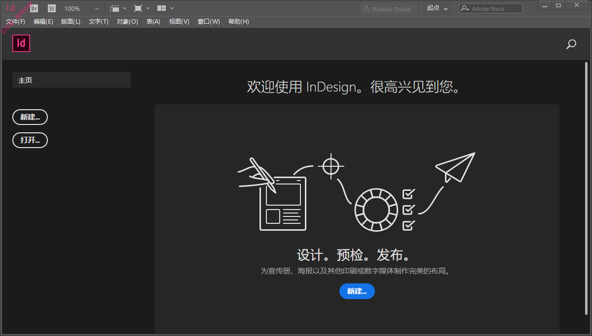Close the InDesign window
The width and height of the screenshot is (592, 336).
coord(577,5)
